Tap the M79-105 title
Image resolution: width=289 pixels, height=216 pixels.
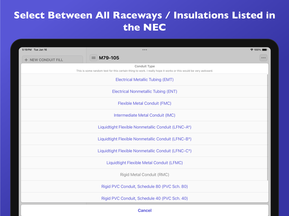(109, 58)
